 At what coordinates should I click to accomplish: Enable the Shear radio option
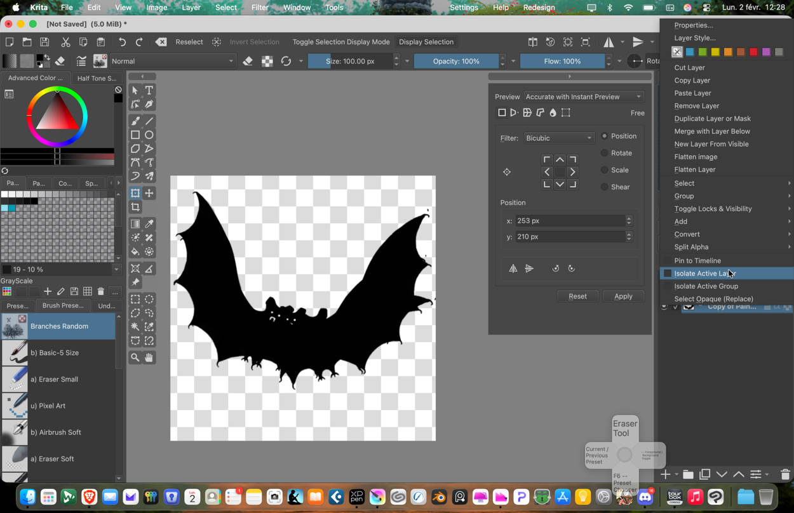(605, 187)
